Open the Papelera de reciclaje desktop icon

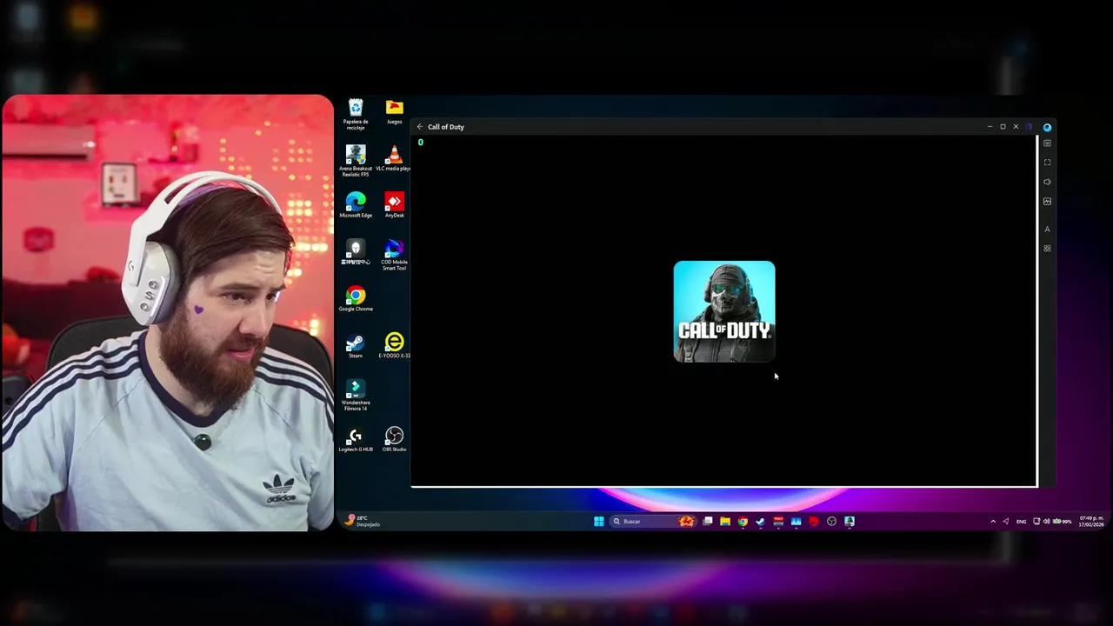pos(355,114)
